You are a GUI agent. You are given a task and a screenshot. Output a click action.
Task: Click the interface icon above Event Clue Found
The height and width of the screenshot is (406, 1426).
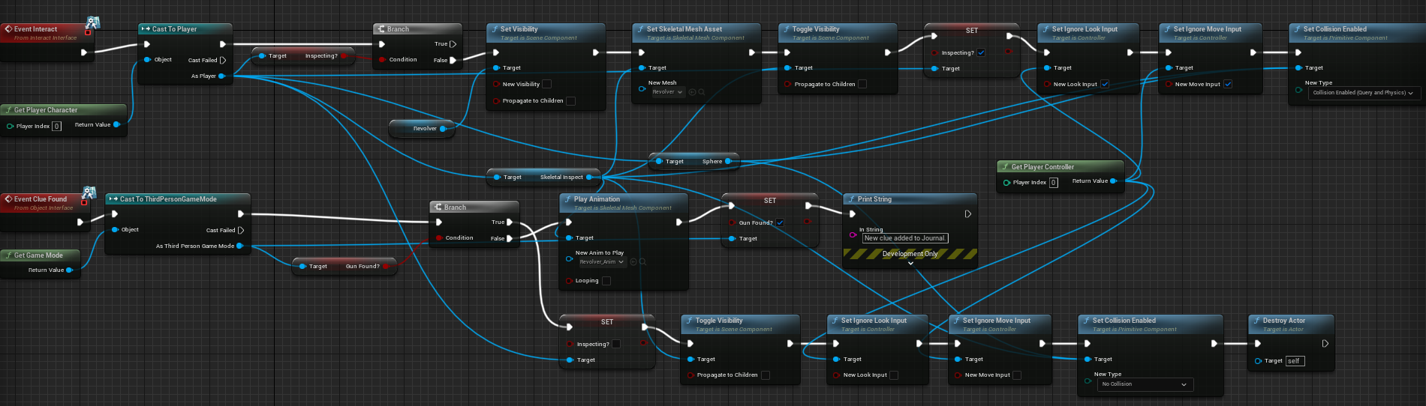pos(89,193)
